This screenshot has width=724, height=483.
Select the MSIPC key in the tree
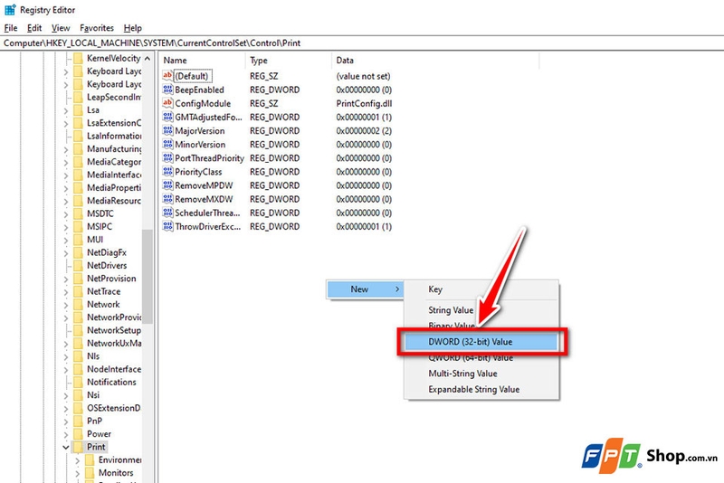(100, 226)
